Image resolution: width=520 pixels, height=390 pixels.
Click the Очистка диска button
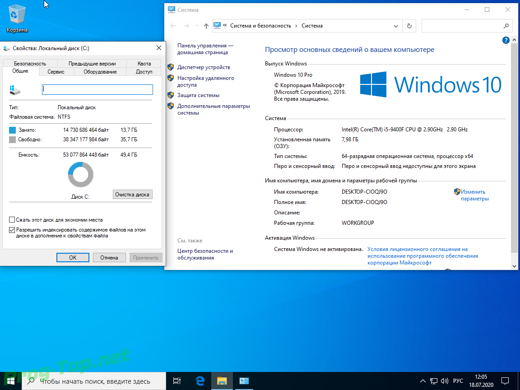pos(132,195)
